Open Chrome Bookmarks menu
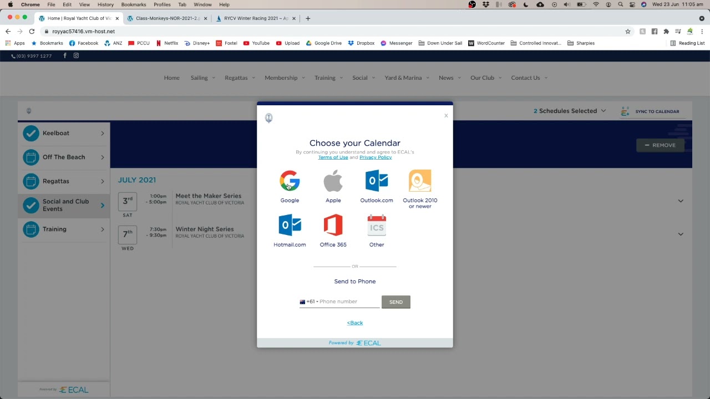 point(134,4)
